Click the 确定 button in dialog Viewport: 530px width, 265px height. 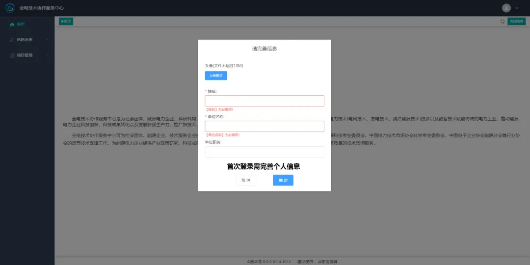coord(283,180)
